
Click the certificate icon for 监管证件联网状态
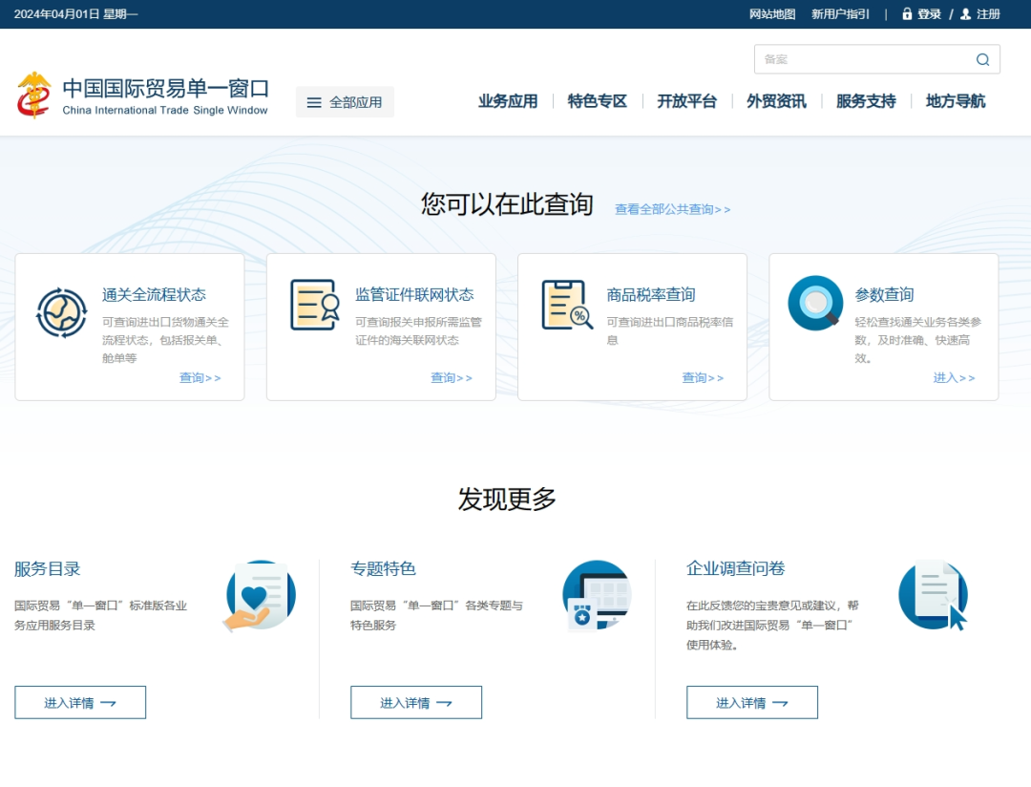pos(314,305)
